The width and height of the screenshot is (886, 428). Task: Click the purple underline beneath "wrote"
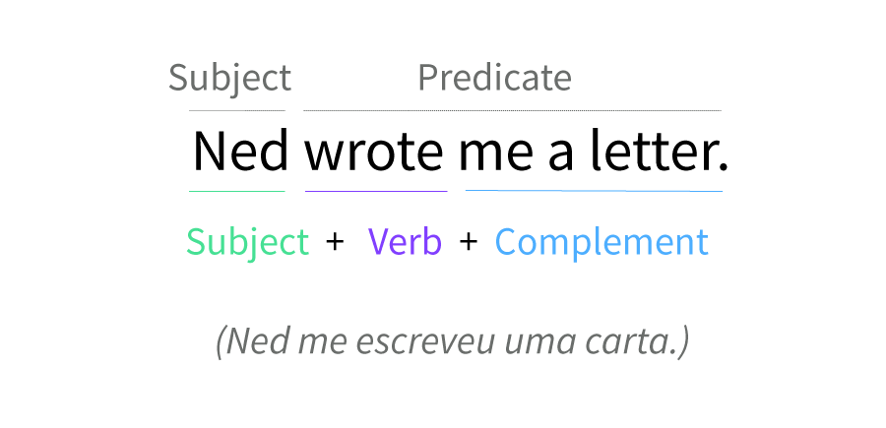376,191
